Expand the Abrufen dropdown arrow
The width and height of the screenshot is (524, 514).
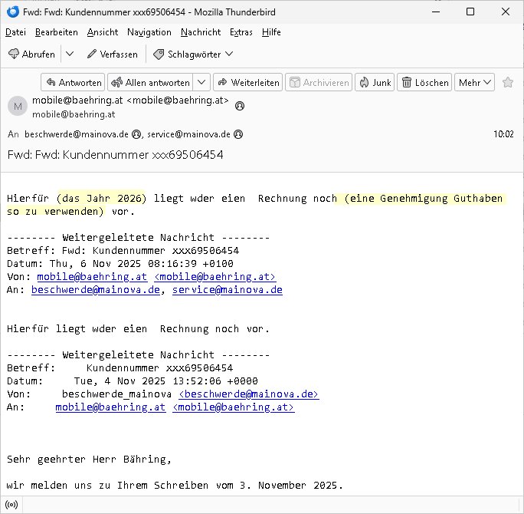[69, 54]
